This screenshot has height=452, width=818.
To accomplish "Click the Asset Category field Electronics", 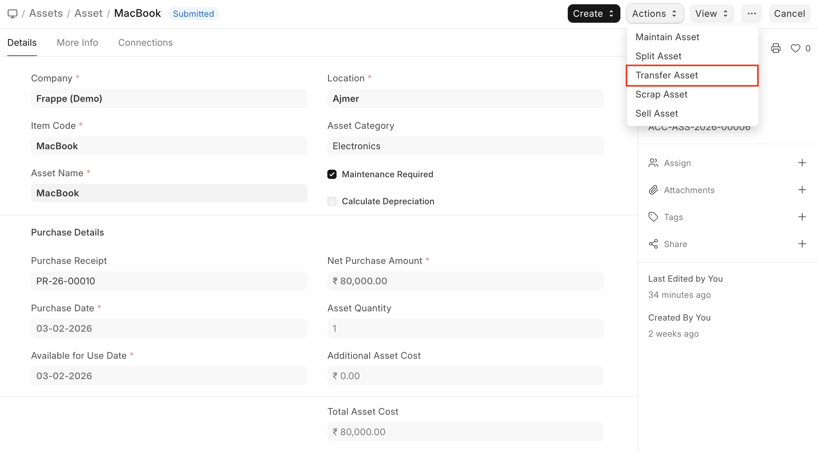I will (466, 146).
